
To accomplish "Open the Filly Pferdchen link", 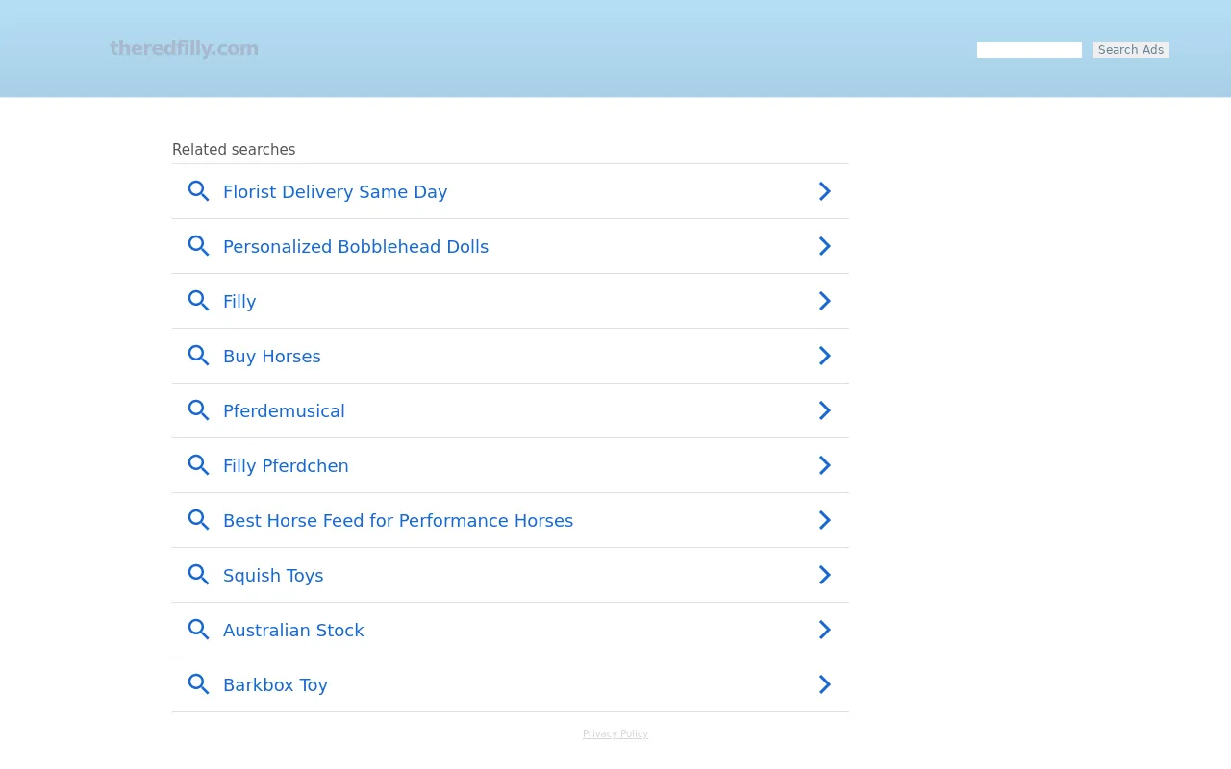I will pos(286,466).
